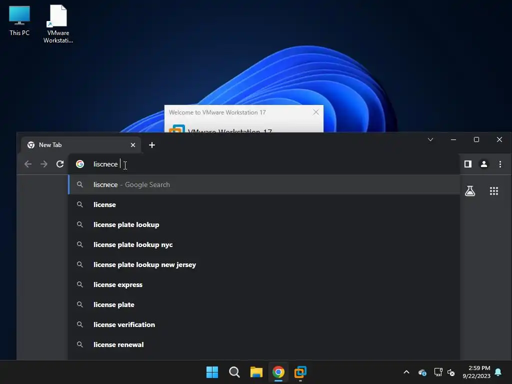Click the Chrome back arrow

pos(28,164)
